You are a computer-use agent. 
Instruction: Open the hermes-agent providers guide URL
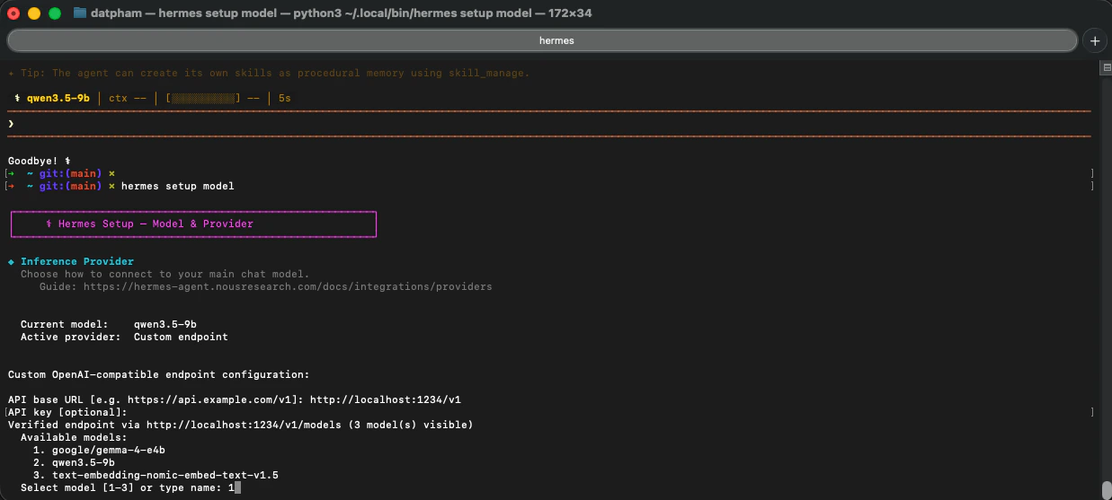288,286
